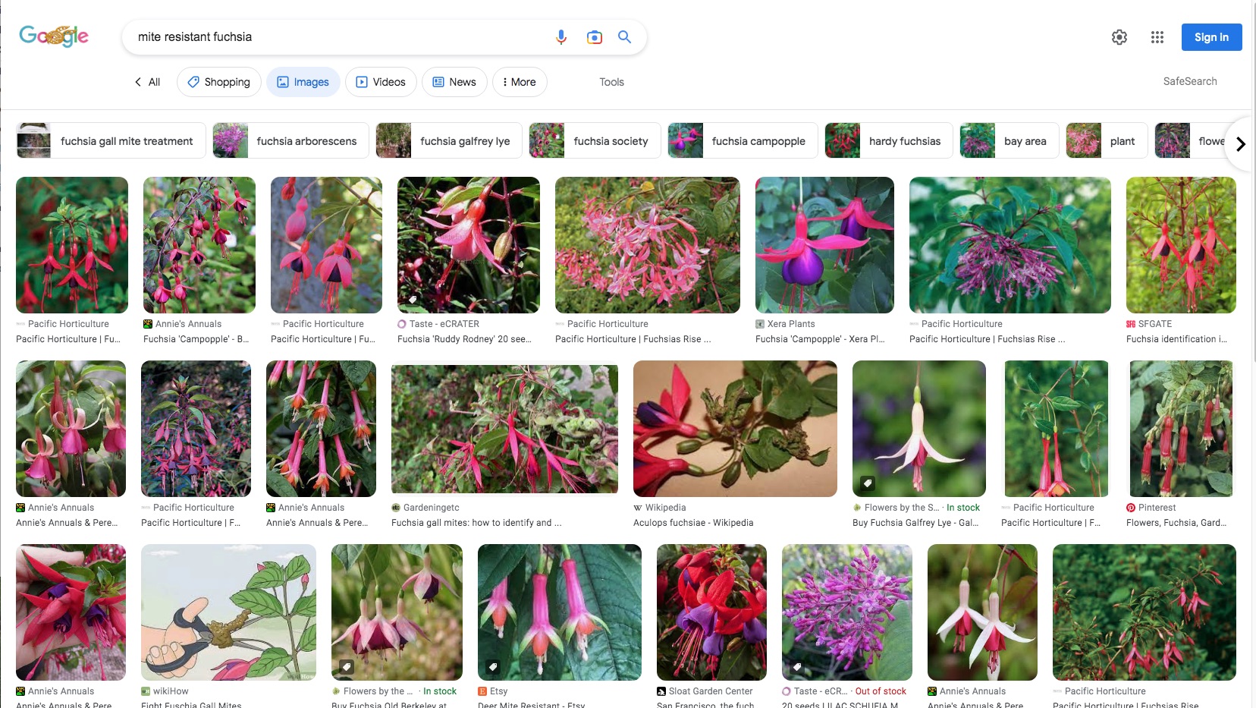Click the magnifying glass search button

point(624,37)
